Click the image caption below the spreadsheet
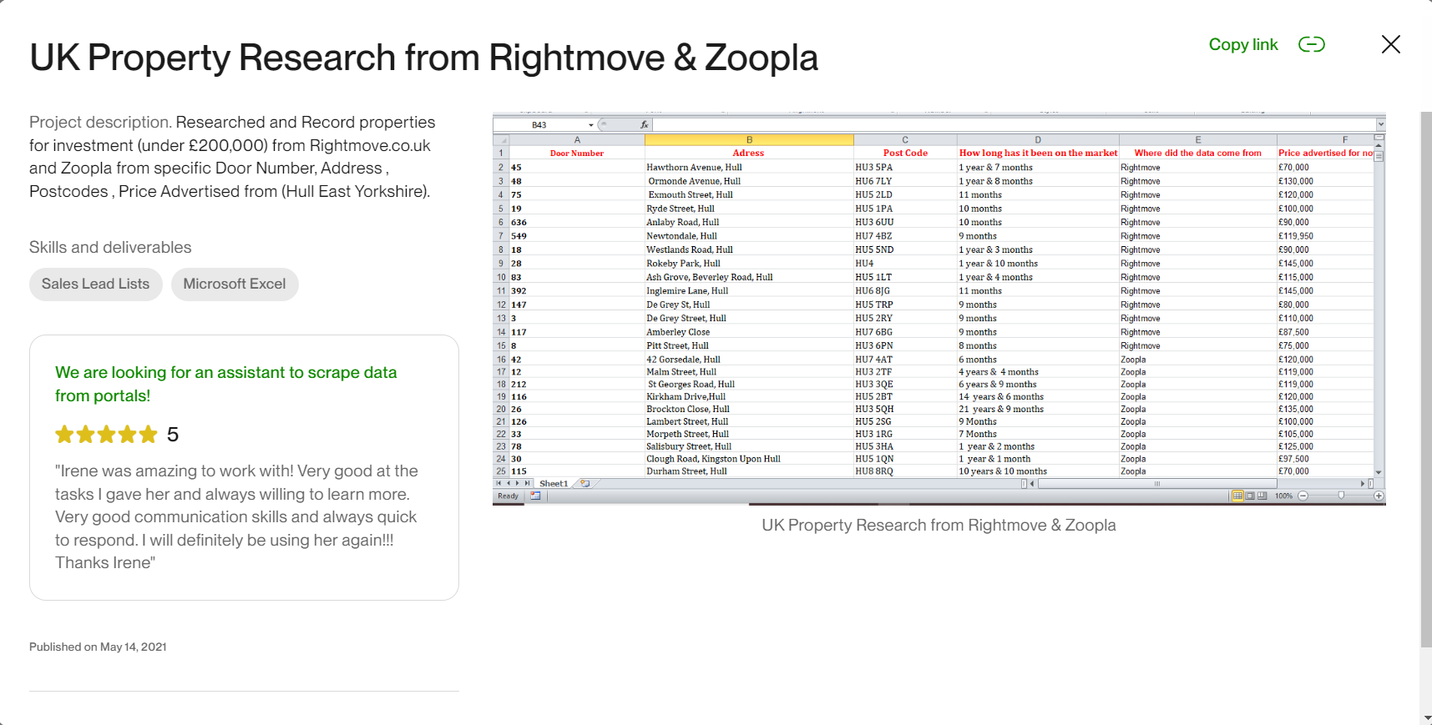The image size is (1432, 725). [939, 525]
